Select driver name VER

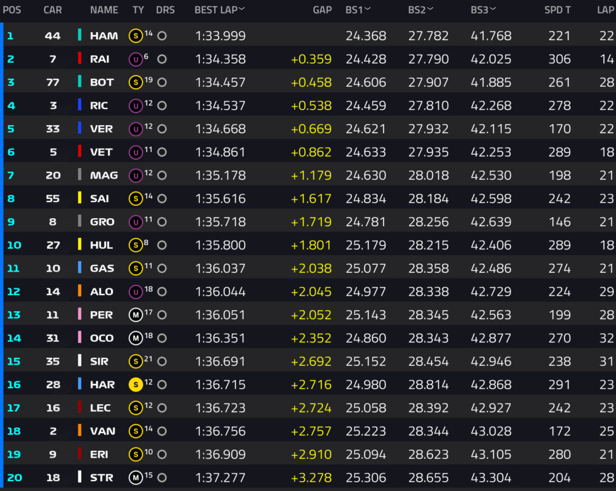[101, 129]
